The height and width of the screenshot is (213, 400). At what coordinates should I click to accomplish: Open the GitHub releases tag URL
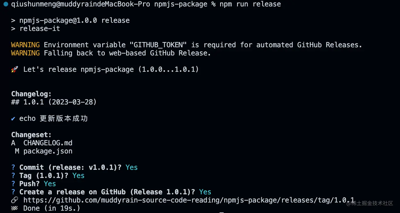(189, 200)
